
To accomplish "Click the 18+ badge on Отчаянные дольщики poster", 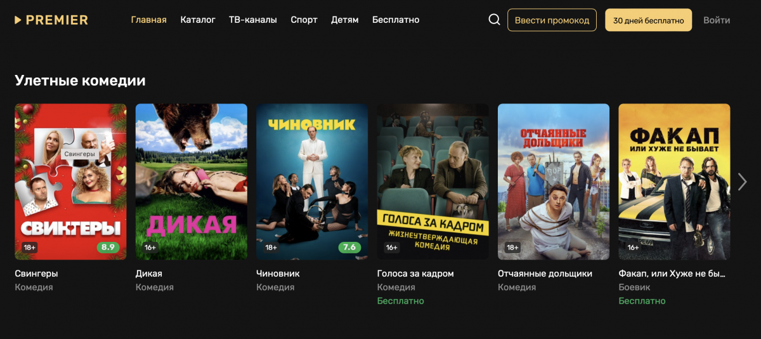I will click(512, 248).
